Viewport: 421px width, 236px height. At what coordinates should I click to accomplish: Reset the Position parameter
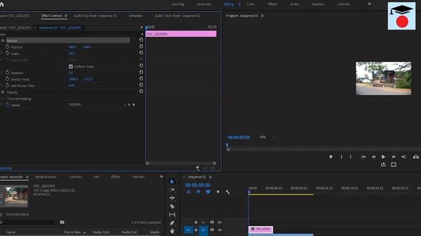pos(141,46)
